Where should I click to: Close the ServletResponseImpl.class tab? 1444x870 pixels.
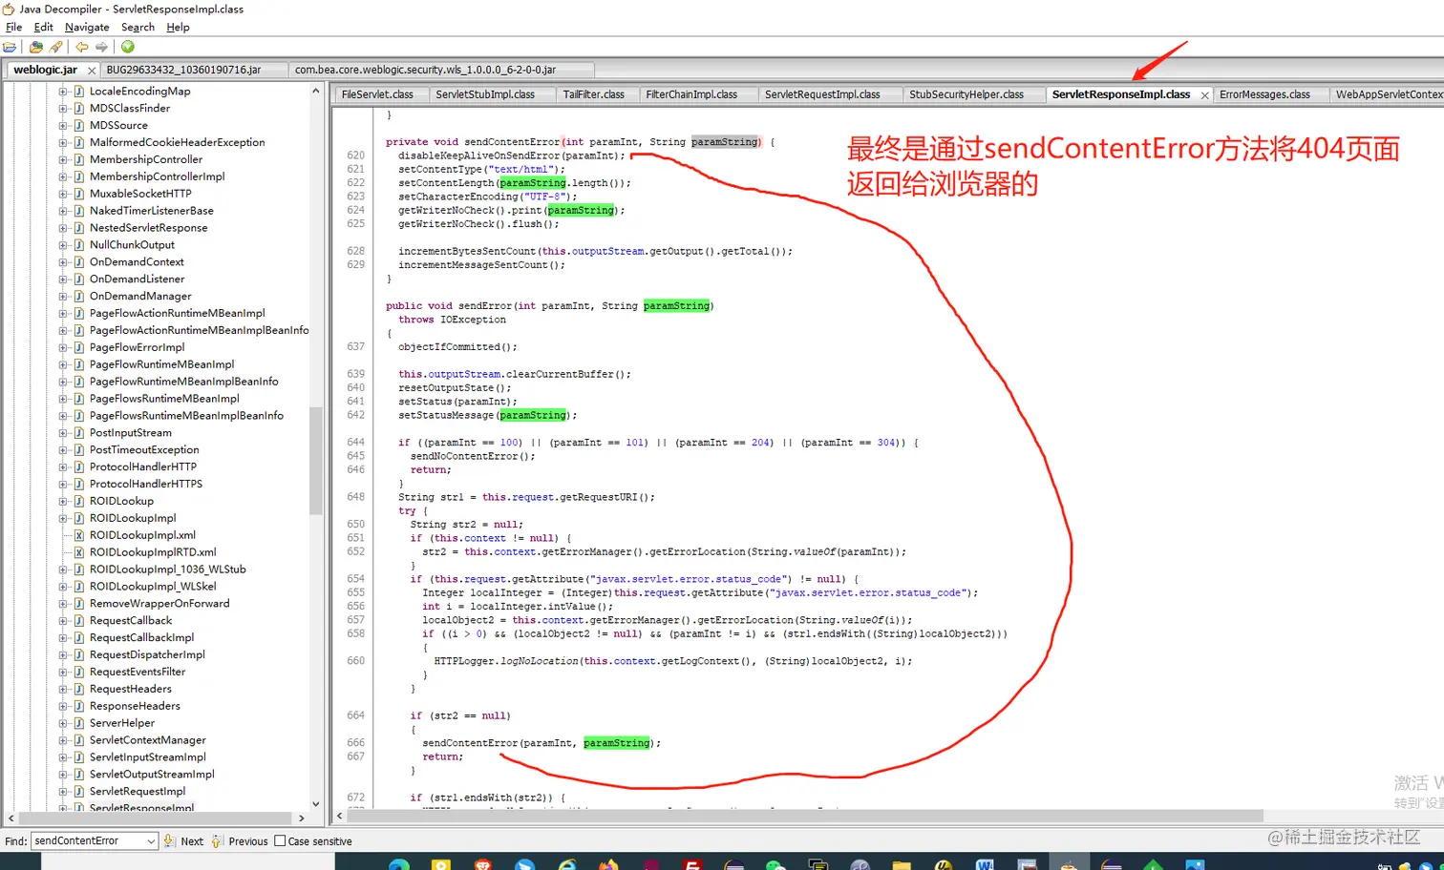point(1204,95)
